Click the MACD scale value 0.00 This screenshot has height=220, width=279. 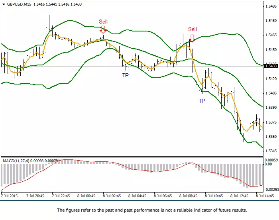click(268, 164)
